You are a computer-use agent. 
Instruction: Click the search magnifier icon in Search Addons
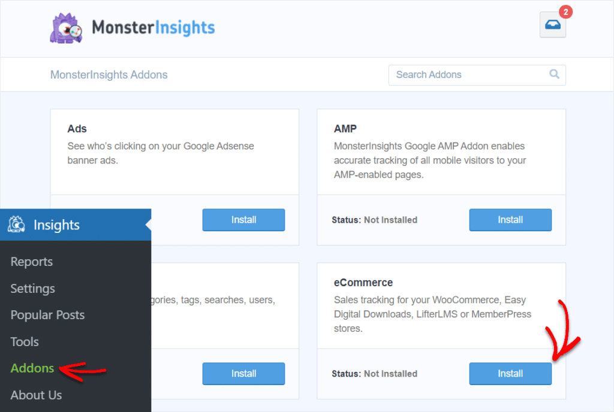554,74
